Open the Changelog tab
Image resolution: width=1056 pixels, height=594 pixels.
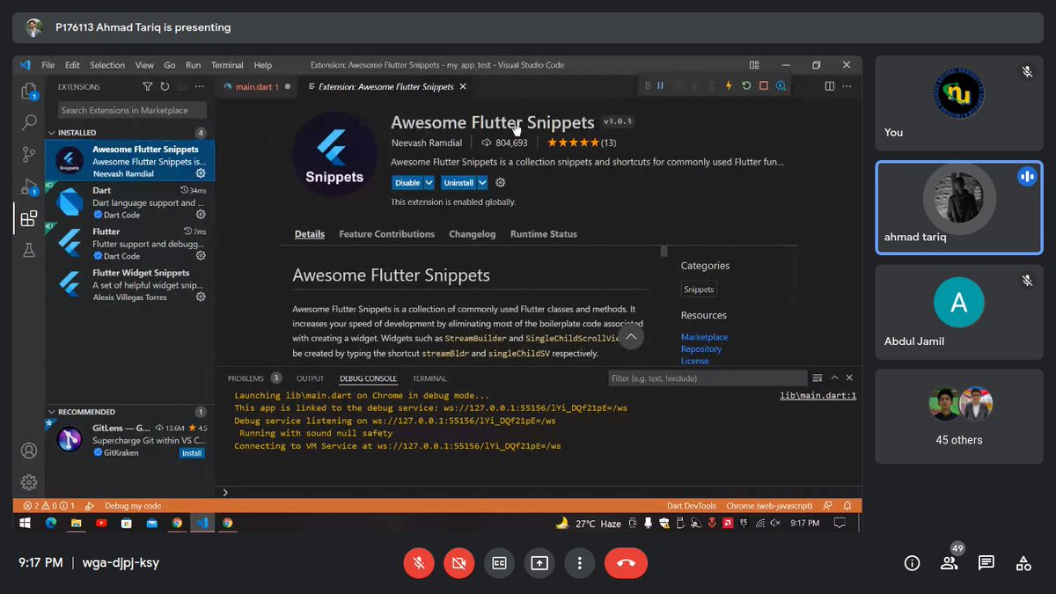click(x=472, y=234)
